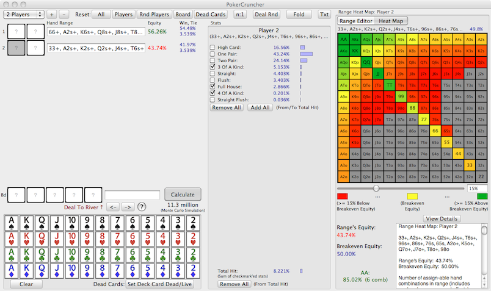Click the heat map threshold slider handle
Viewport: 491px width, 291px height.
376,188
